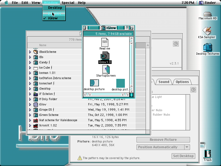This screenshot has width=221, height=166.
Task: Select the IBs folder icon in list
Action: [x=36, y=57]
